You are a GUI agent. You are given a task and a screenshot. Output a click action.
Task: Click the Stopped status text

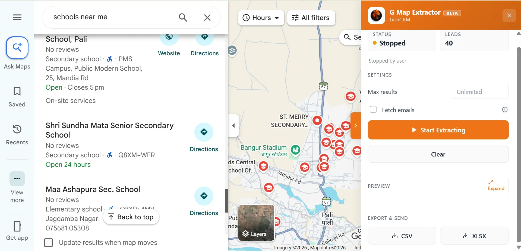click(x=392, y=43)
